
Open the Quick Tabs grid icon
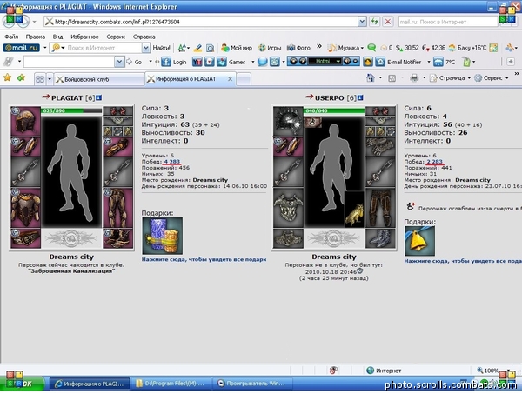pos(40,79)
